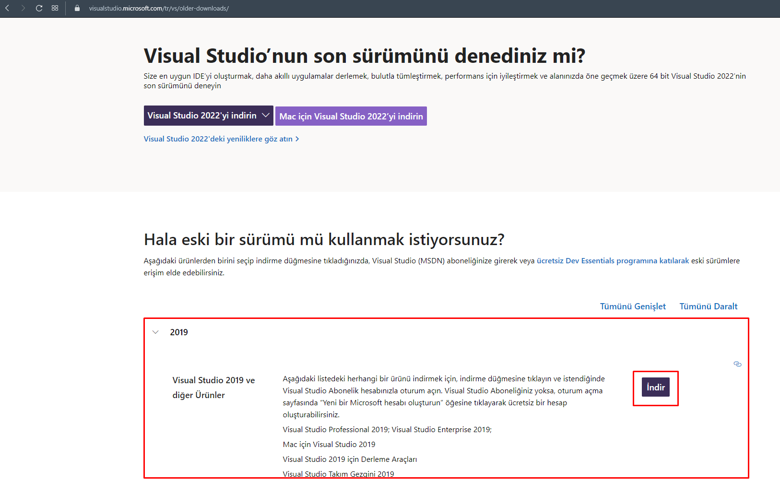Copy link icon beside 2019 section

click(737, 364)
